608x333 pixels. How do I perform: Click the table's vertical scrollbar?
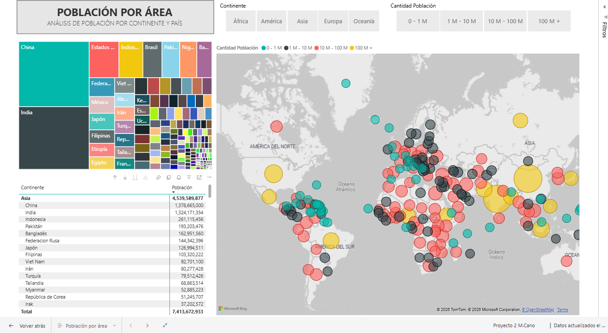(210, 191)
